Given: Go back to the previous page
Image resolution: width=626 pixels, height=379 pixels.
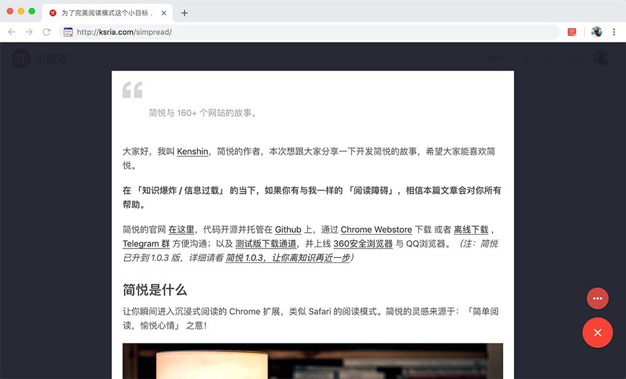Looking at the screenshot, I should tap(11, 32).
